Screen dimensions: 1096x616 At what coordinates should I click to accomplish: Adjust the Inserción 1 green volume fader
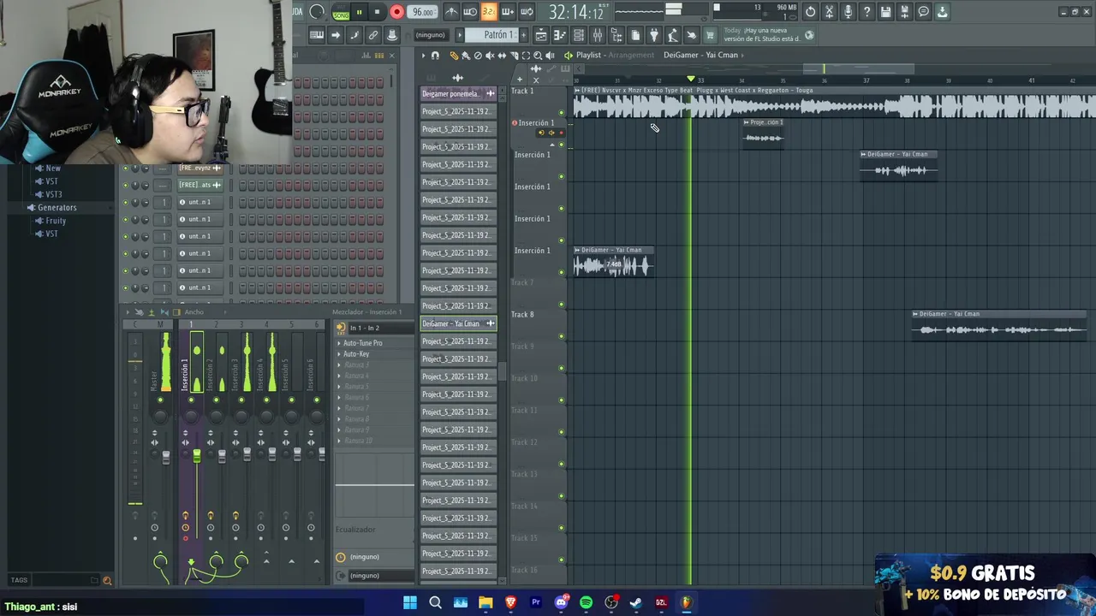pos(196,456)
